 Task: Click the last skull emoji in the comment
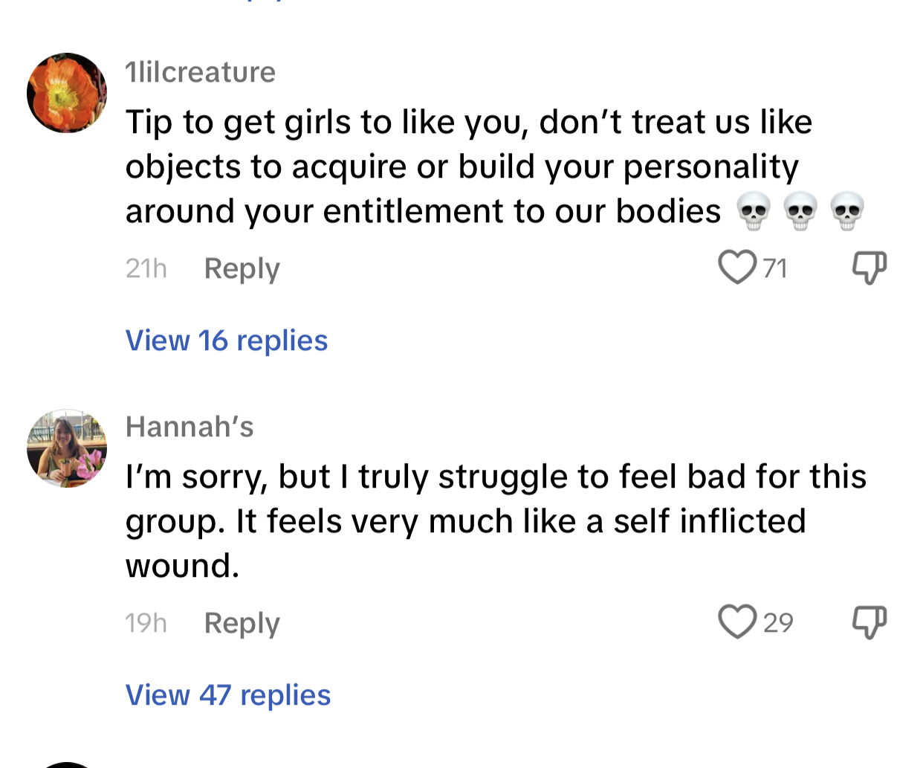coord(846,211)
